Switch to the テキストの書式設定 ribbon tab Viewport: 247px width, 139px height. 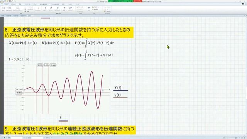(x=55, y=4)
